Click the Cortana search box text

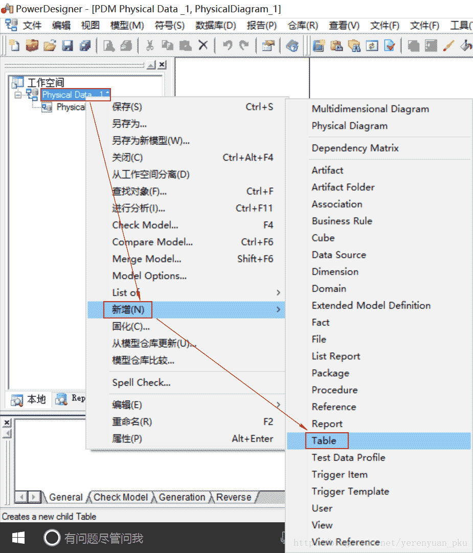[x=103, y=538]
